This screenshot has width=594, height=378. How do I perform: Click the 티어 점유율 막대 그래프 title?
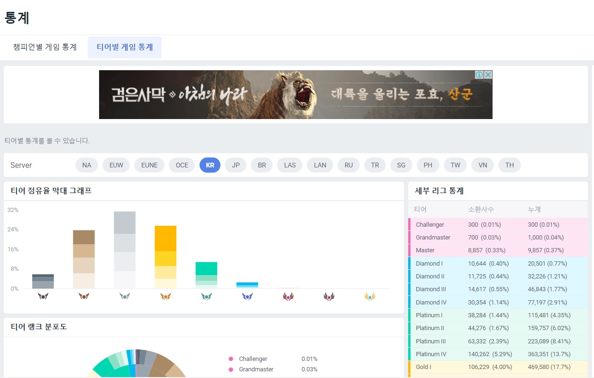click(51, 191)
